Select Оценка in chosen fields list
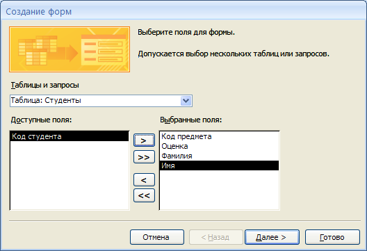 pyautogui.click(x=219, y=146)
